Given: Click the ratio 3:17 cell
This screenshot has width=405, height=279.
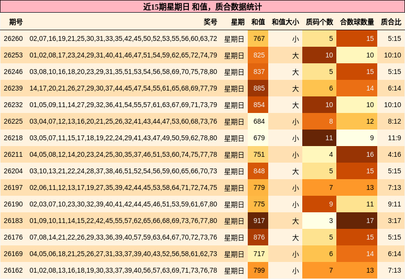Looking at the screenshot, I should 391,221.
